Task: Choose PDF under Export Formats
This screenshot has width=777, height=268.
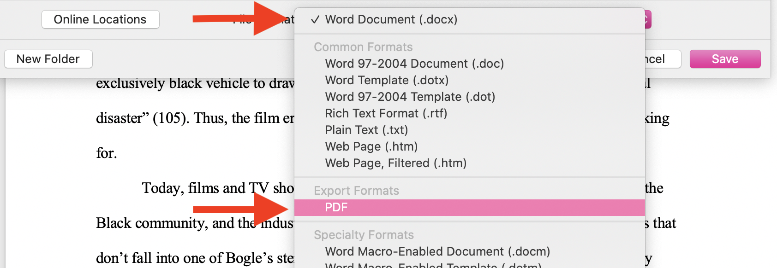Action: pyautogui.click(x=336, y=207)
